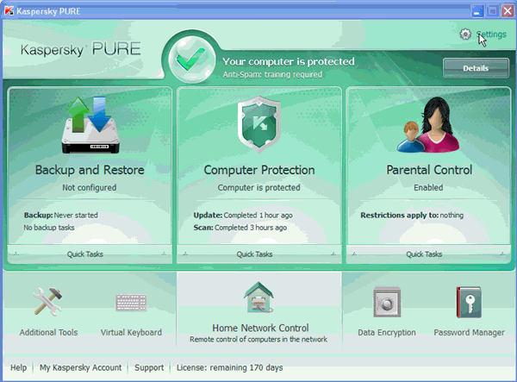Launch the Virtual Keyboard icon

(x=131, y=303)
